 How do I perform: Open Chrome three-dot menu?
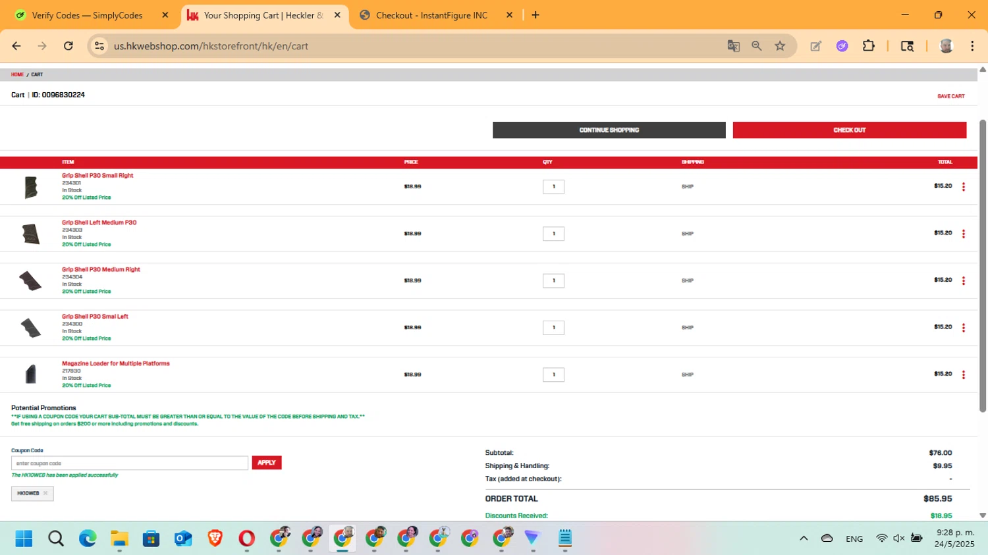point(972,46)
